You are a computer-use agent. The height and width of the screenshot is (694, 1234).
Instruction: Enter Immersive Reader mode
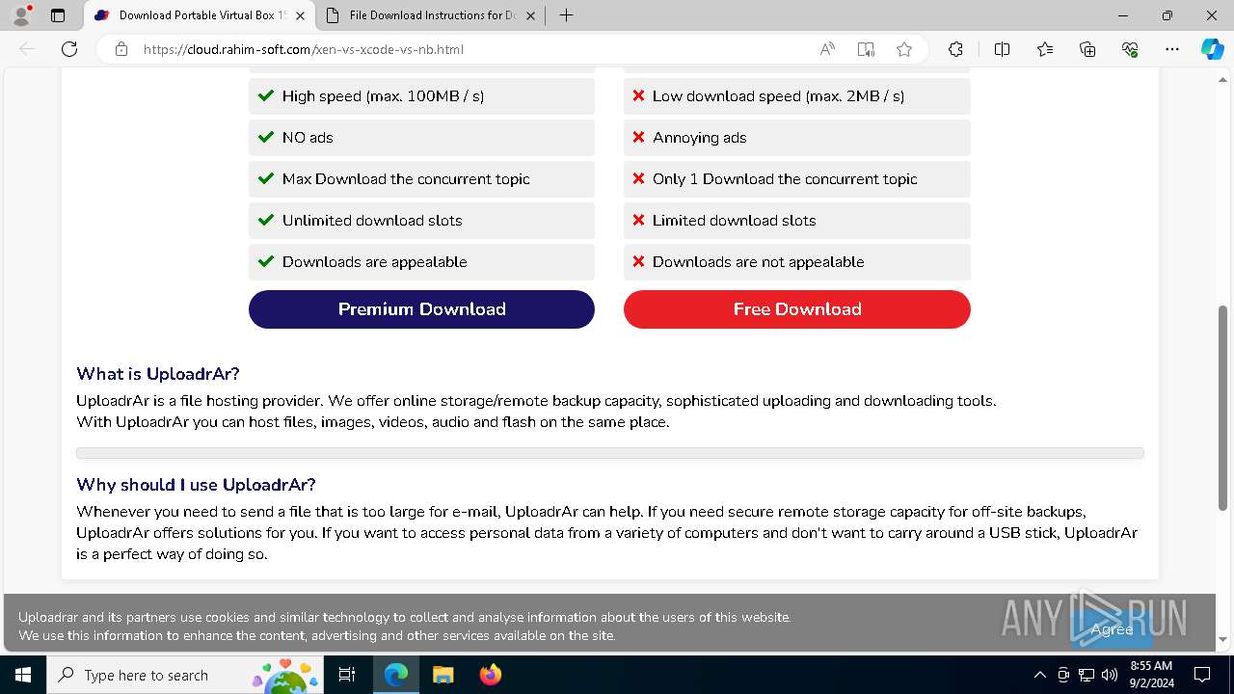866,49
